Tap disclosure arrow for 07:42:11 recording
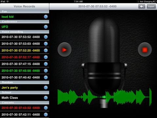The width and height of the screenshot is (157, 118). [46, 114]
